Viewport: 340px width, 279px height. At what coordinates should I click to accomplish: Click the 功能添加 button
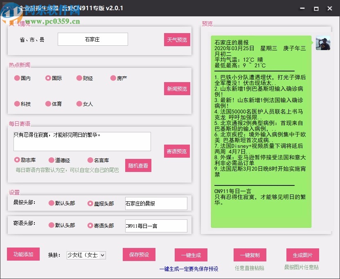23,254
